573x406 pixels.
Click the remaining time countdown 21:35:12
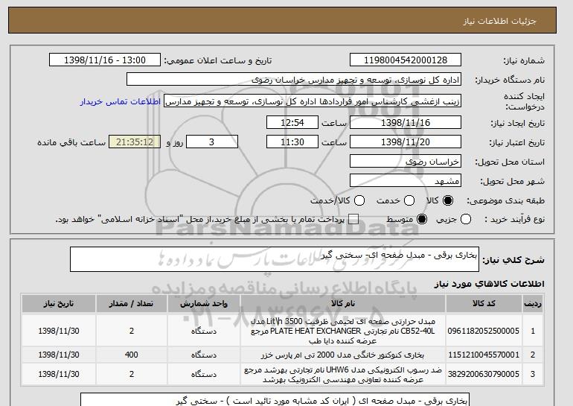click(135, 142)
